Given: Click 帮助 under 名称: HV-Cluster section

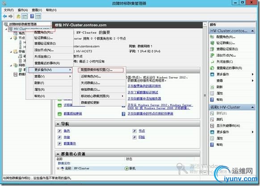Looking at the screenshot, I should [219, 145].
